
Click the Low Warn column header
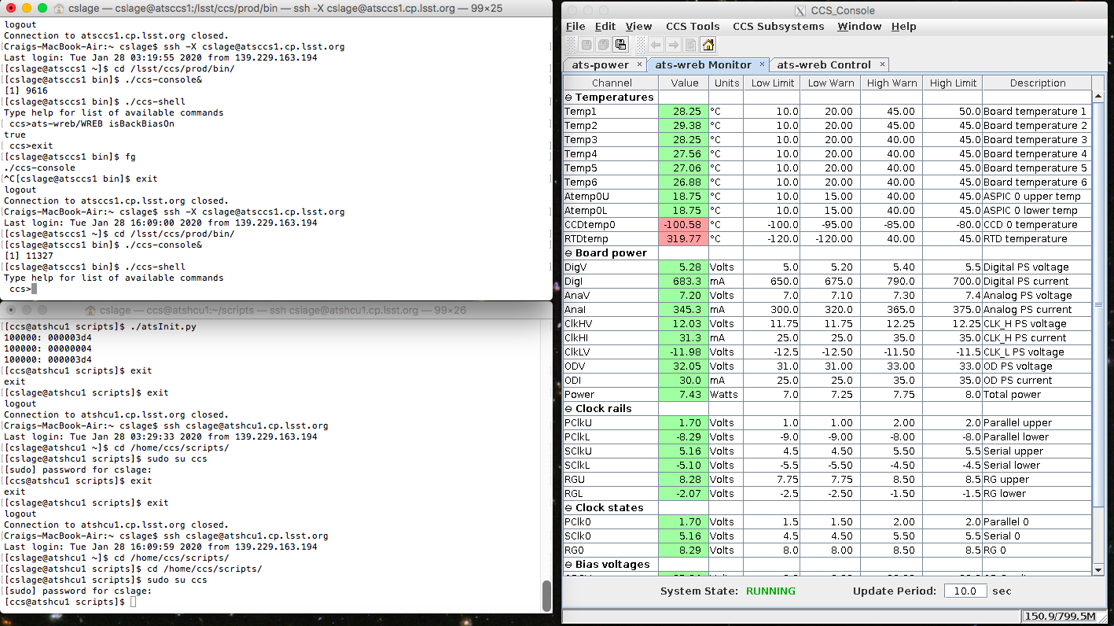pyautogui.click(x=831, y=83)
